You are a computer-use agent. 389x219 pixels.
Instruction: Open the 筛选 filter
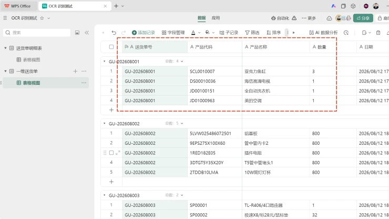pos(252,33)
